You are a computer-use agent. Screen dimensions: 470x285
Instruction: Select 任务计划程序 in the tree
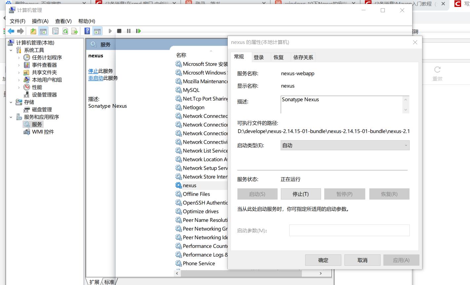pyautogui.click(x=47, y=57)
